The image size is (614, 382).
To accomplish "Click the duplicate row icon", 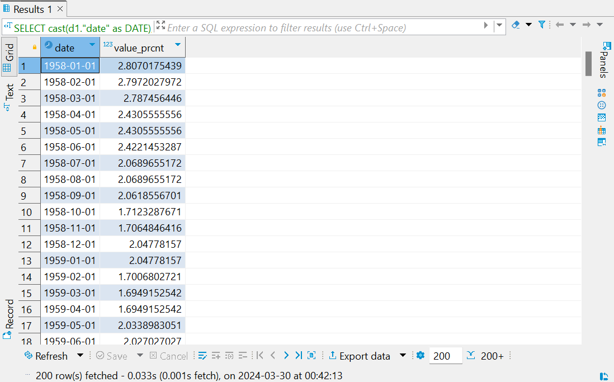I will point(229,355).
